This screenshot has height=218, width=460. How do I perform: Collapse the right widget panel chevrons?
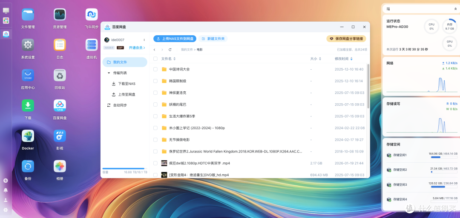pyautogui.click(x=455, y=9)
